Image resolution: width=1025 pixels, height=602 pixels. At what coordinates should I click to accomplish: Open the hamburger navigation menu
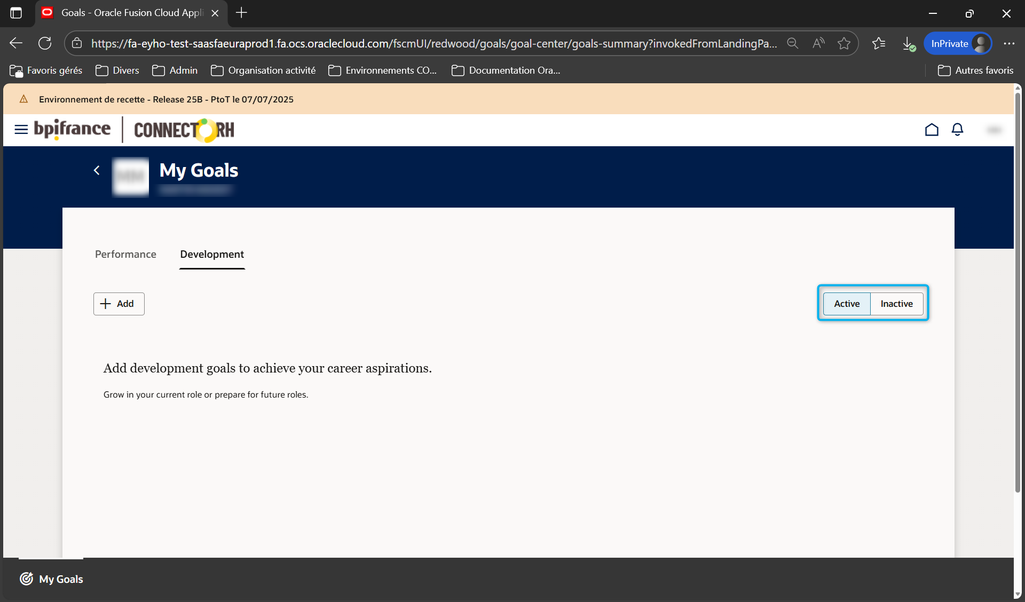pyautogui.click(x=21, y=130)
